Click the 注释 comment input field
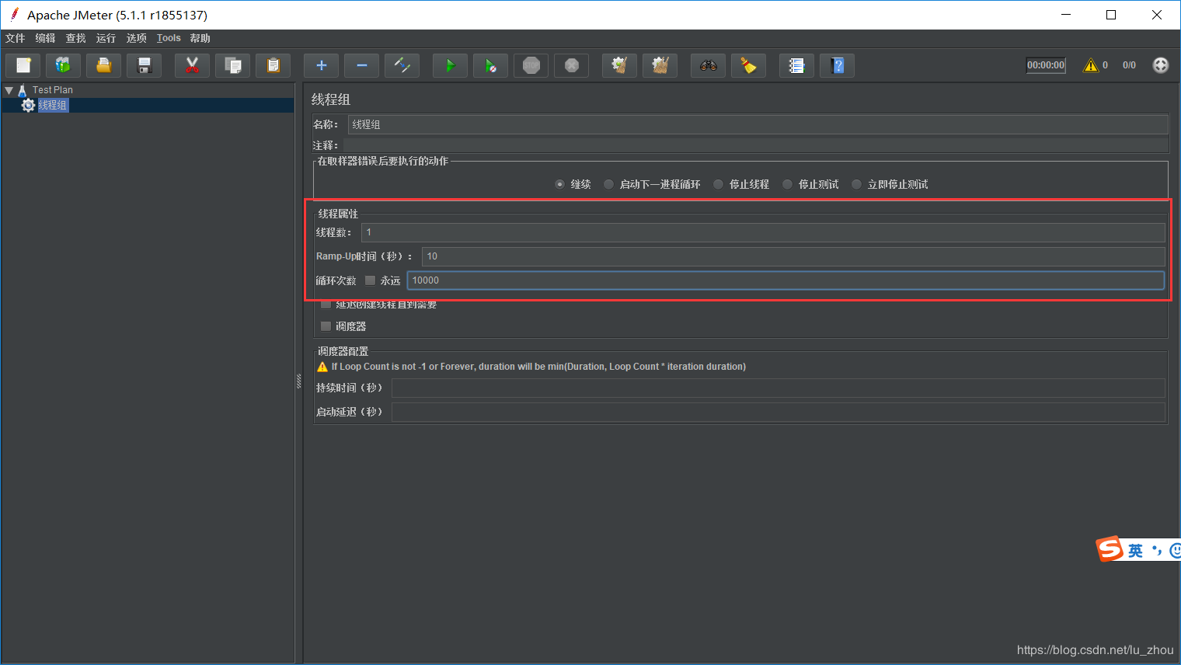Viewport: 1181px width, 665px height. (755, 145)
